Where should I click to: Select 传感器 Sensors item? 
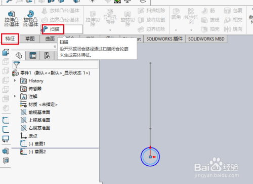[31, 89]
